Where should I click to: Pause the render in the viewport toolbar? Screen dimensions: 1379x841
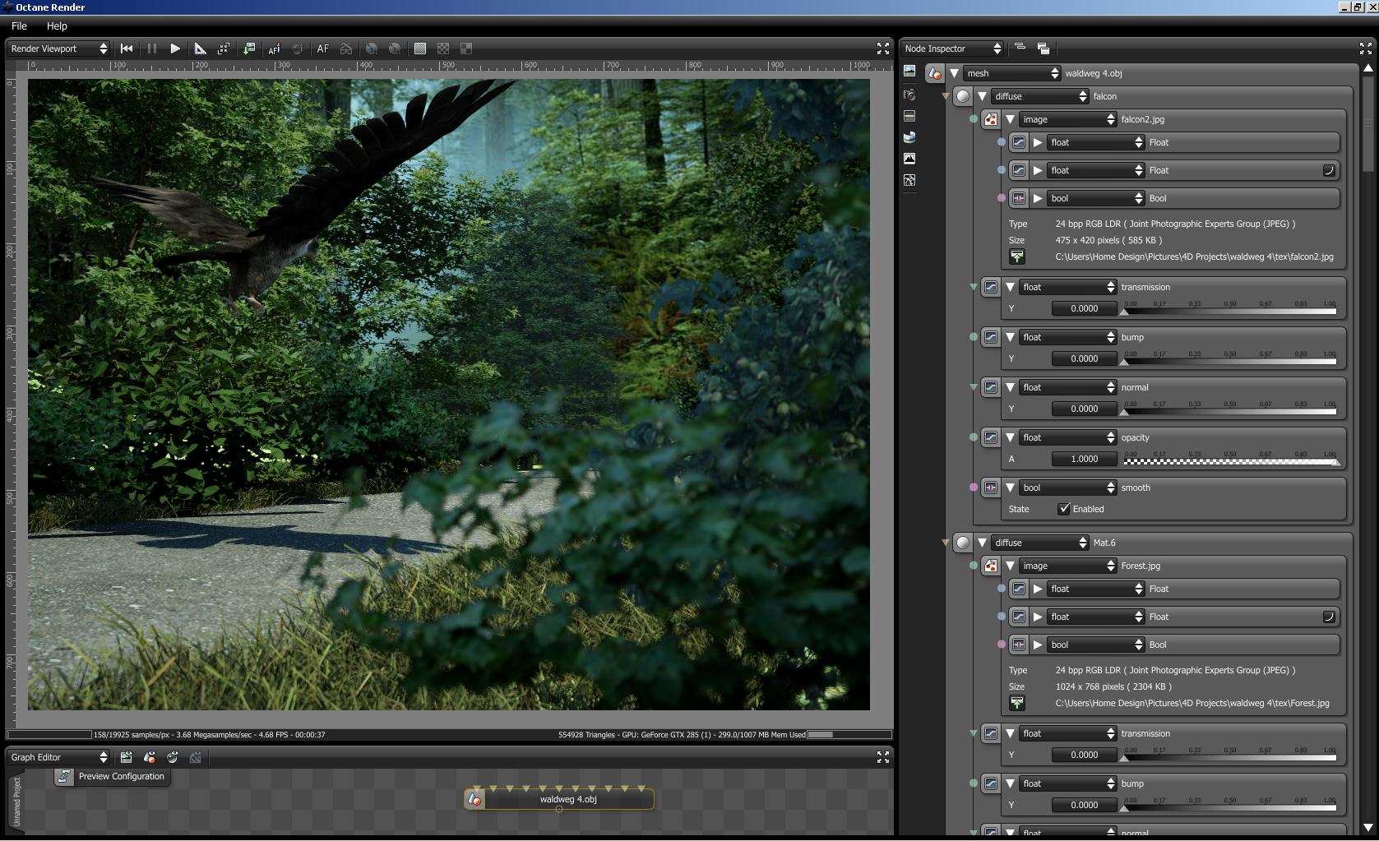tap(152, 49)
